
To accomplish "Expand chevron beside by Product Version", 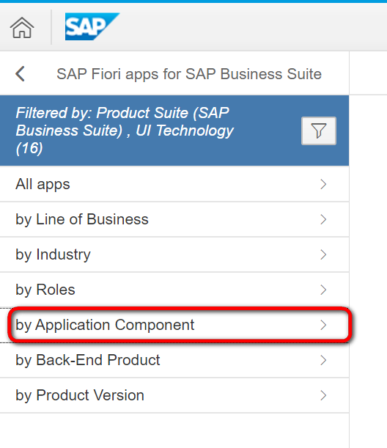I will (x=323, y=395).
